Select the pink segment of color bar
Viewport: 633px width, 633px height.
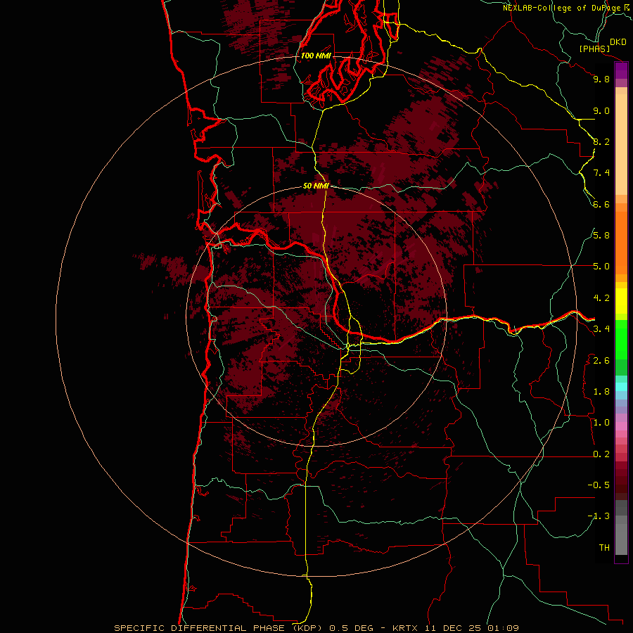click(x=621, y=426)
